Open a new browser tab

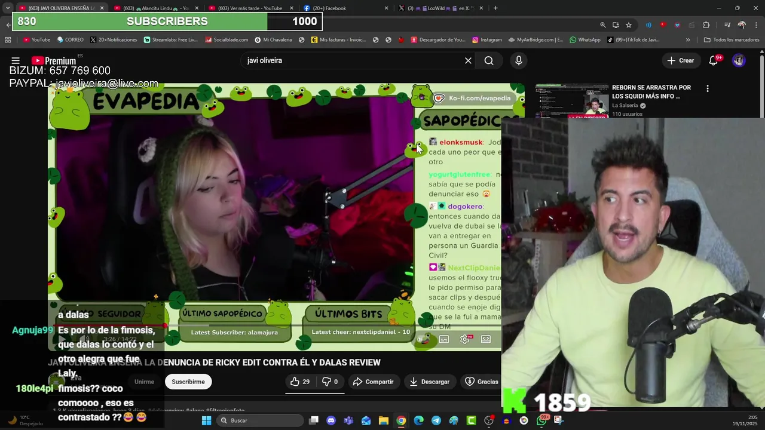(495, 8)
